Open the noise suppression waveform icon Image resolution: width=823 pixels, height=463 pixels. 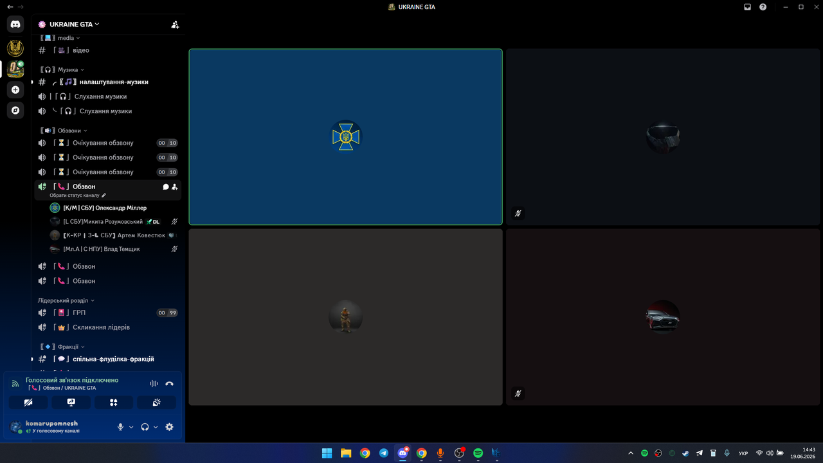pyautogui.click(x=154, y=383)
